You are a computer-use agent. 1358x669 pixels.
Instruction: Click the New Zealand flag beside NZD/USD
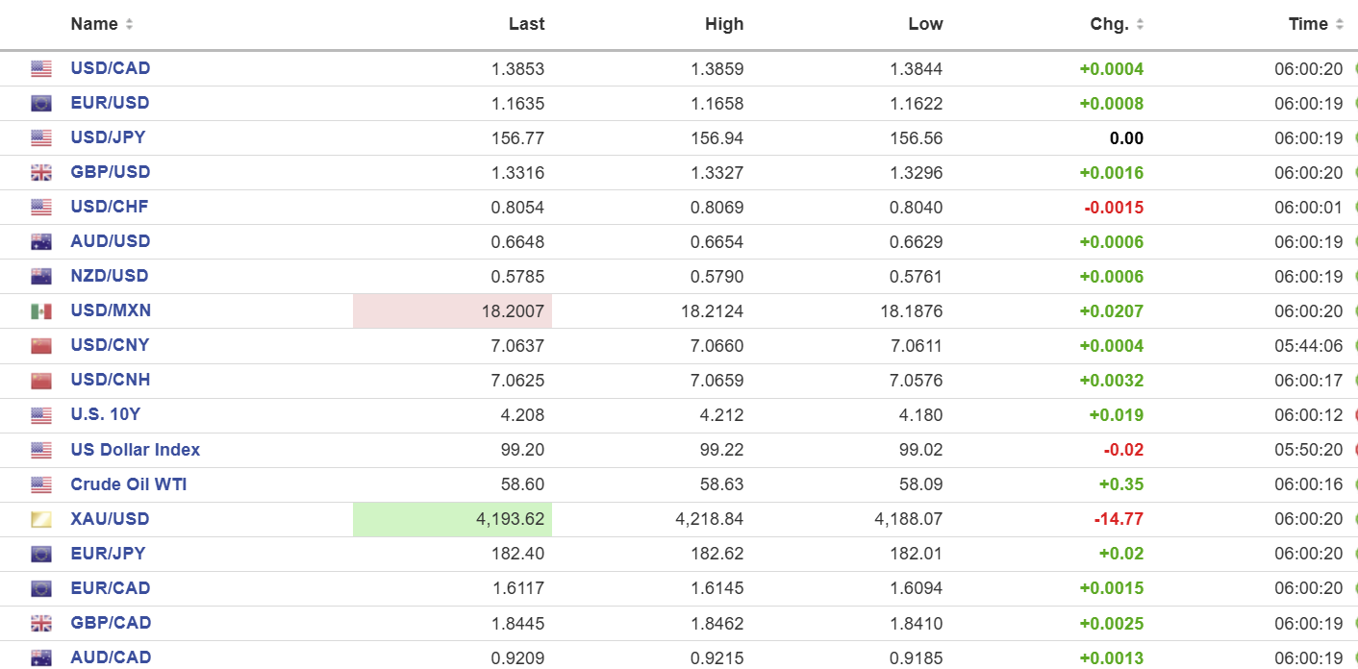(x=40, y=277)
